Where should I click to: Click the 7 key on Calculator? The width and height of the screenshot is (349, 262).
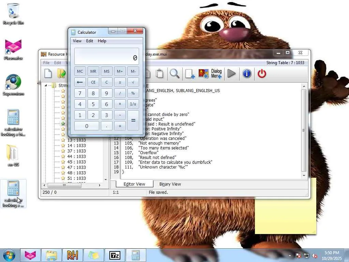pos(80,93)
